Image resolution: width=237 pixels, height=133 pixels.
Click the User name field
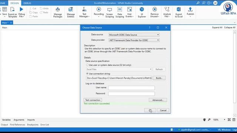click(x=131, y=88)
